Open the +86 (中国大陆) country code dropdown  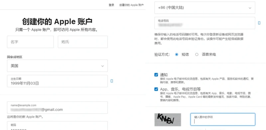click(204, 8)
